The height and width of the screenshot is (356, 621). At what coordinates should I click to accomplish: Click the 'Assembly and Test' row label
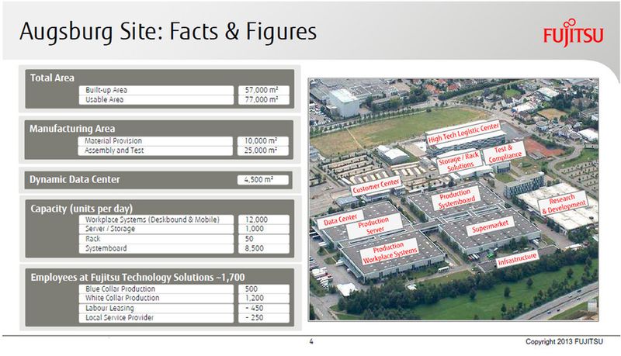click(114, 150)
